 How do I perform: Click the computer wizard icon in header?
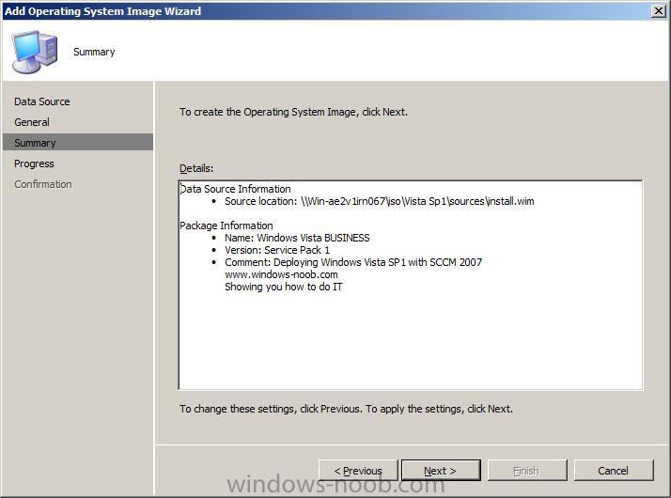(35, 52)
